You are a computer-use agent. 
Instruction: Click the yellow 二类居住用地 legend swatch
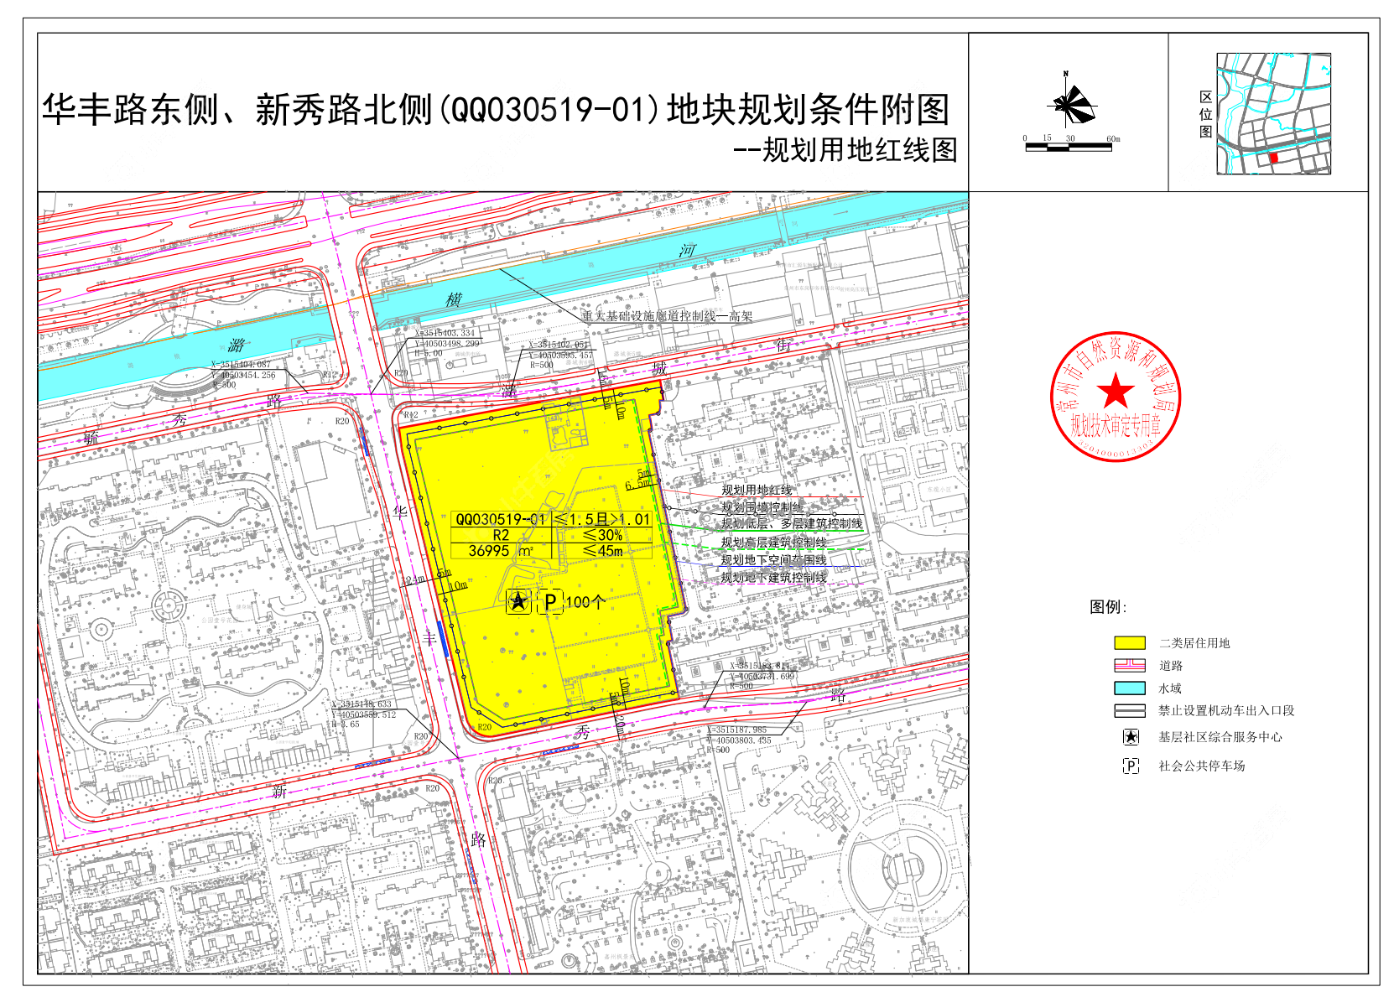[1129, 643]
